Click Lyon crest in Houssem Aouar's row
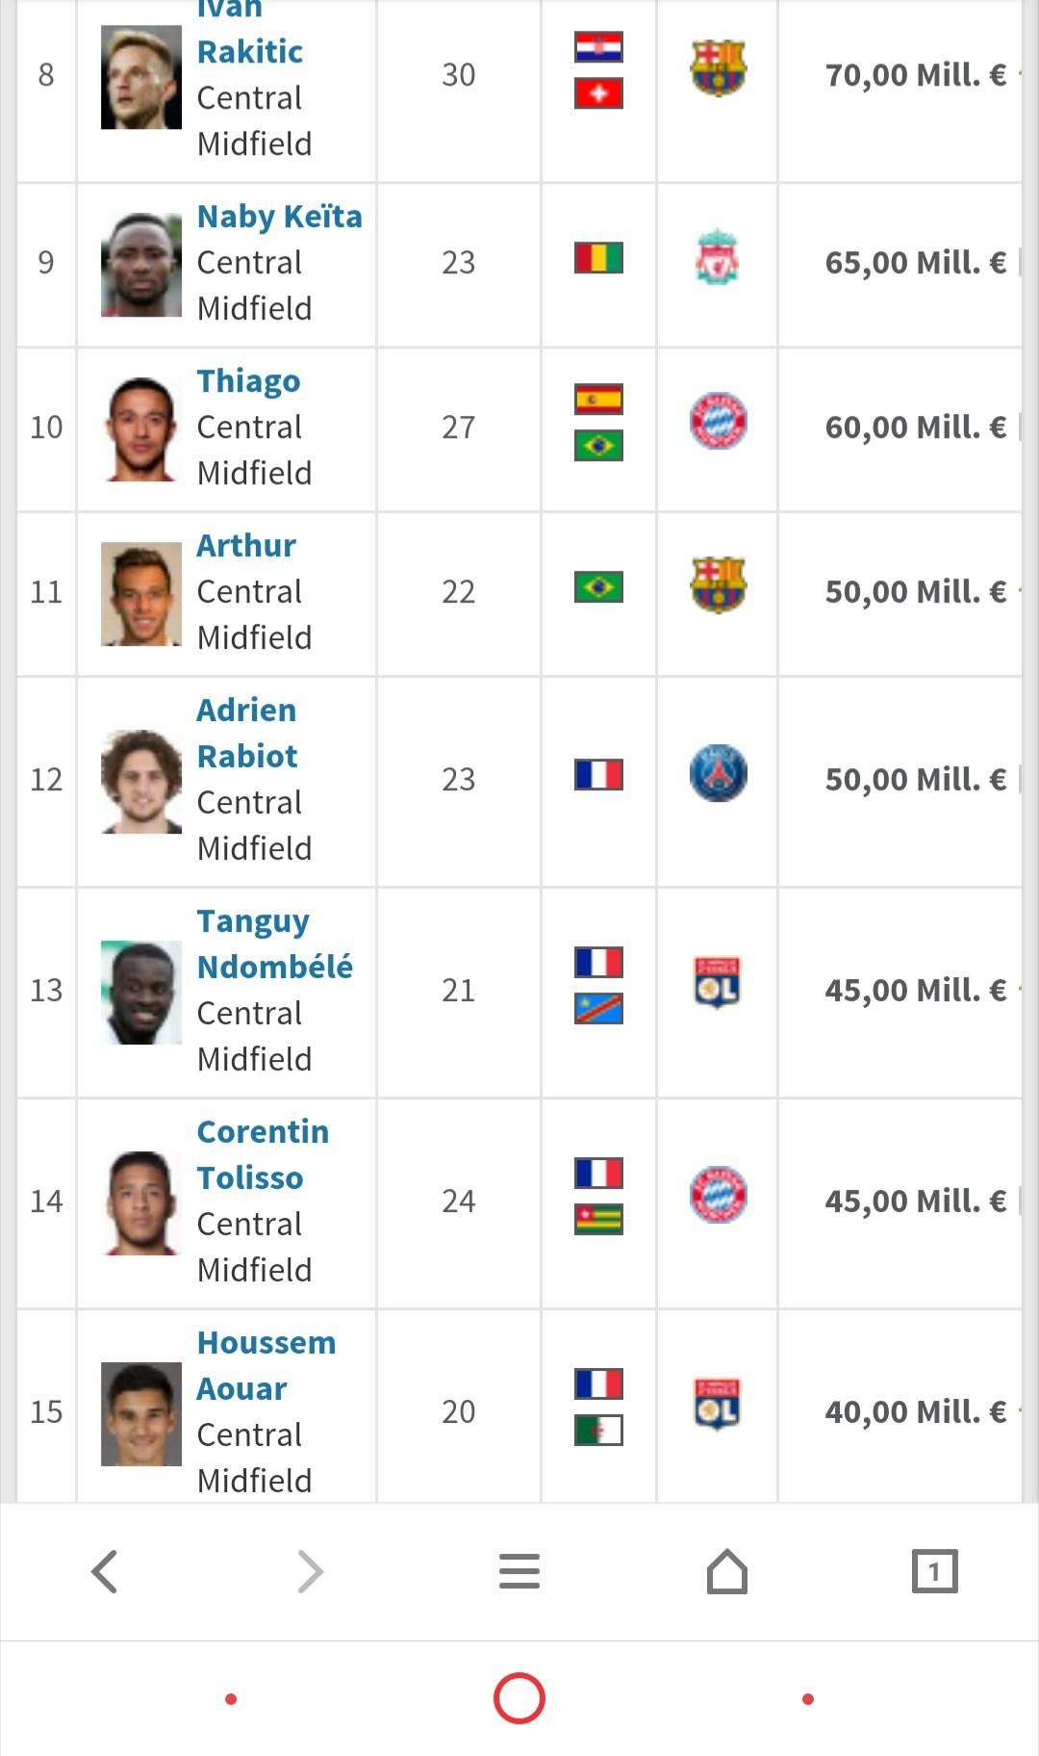 718,1407
